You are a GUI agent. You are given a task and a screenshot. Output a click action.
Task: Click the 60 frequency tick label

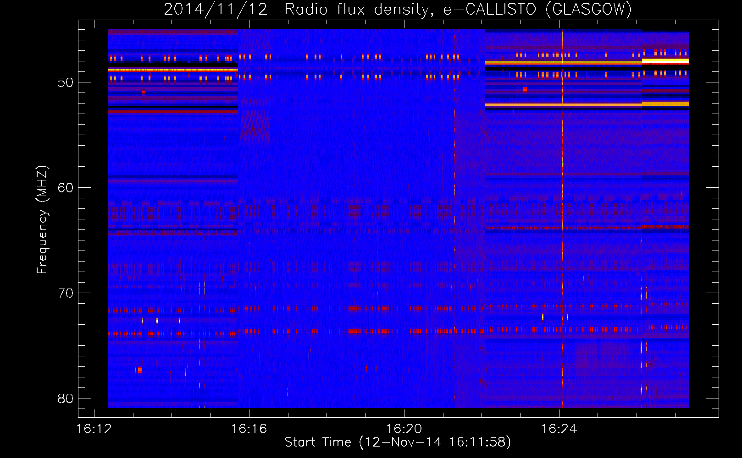point(66,188)
